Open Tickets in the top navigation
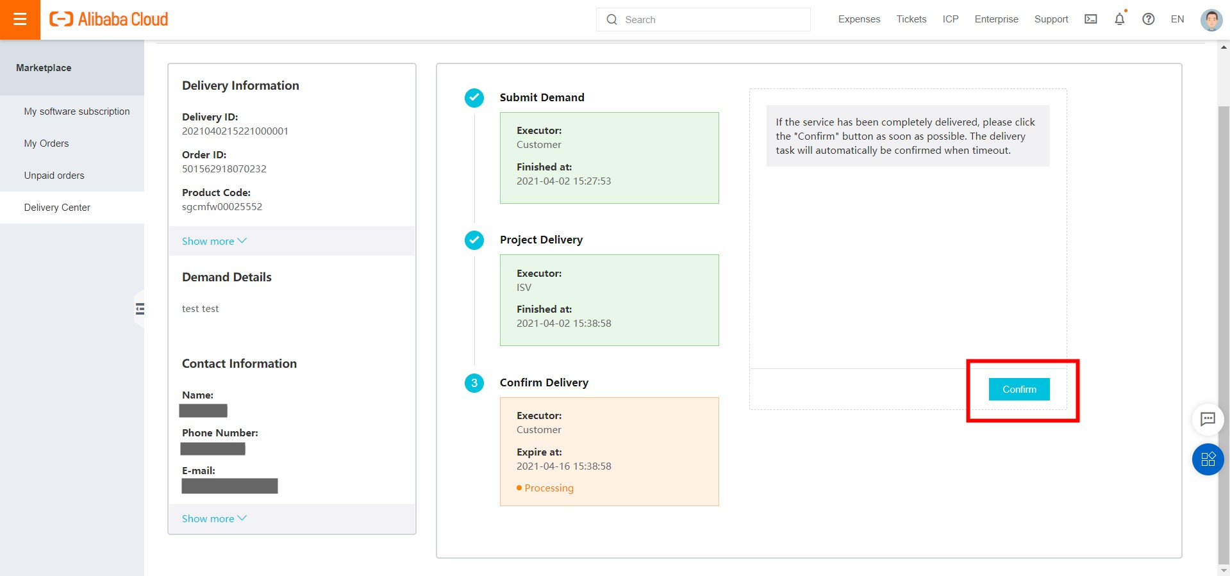Screen dimensions: 1230x576 [x=911, y=19]
